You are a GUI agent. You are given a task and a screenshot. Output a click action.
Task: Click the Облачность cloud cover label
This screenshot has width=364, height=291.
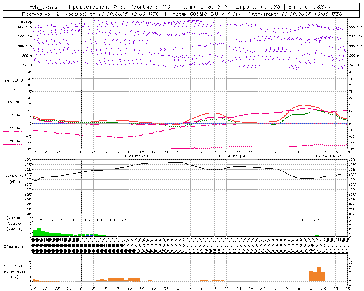pyautogui.click(x=15, y=247)
